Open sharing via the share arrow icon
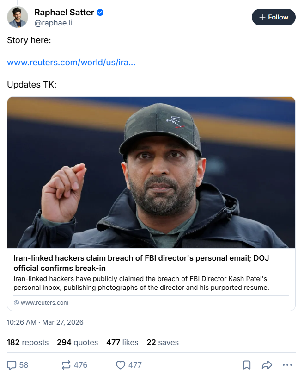 tap(266, 365)
